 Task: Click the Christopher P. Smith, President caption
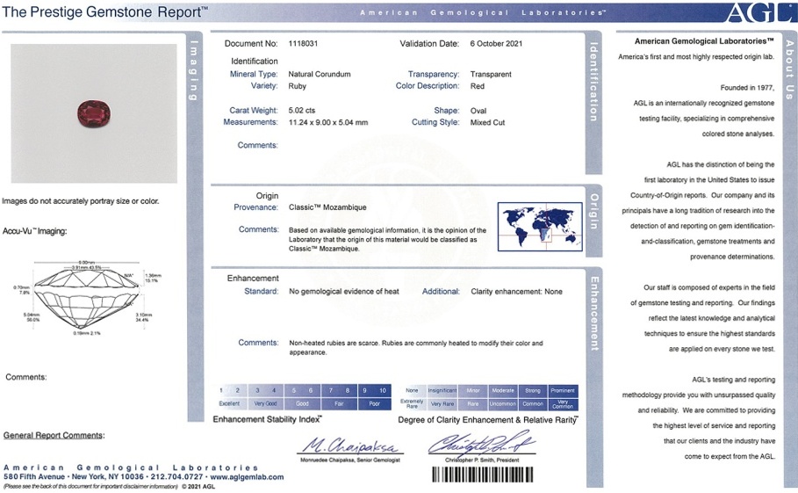482,460
